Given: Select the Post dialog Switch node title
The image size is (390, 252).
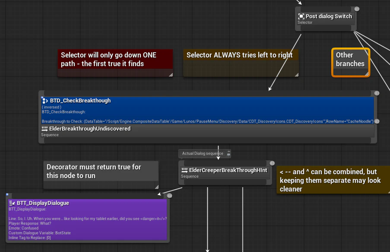Looking at the screenshot, I should 329,16.
